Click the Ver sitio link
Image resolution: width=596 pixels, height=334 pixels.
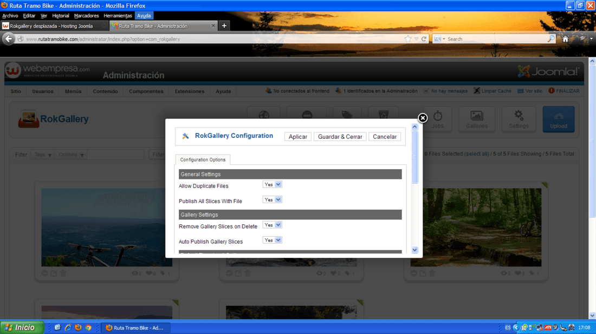530,91
